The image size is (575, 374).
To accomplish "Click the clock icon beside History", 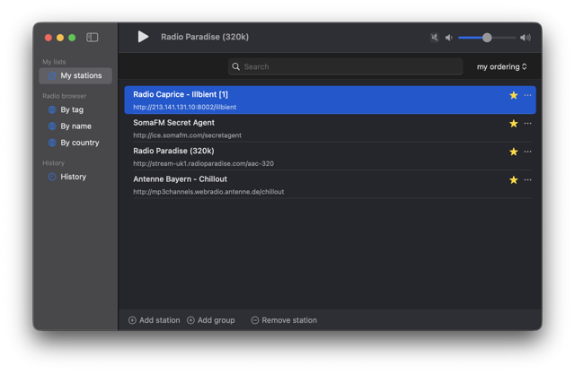I will pyautogui.click(x=52, y=177).
